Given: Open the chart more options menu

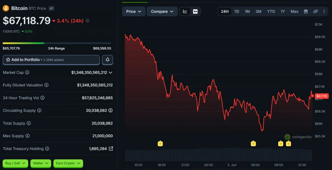Looking at the screenshot, I should pos(324,11).
